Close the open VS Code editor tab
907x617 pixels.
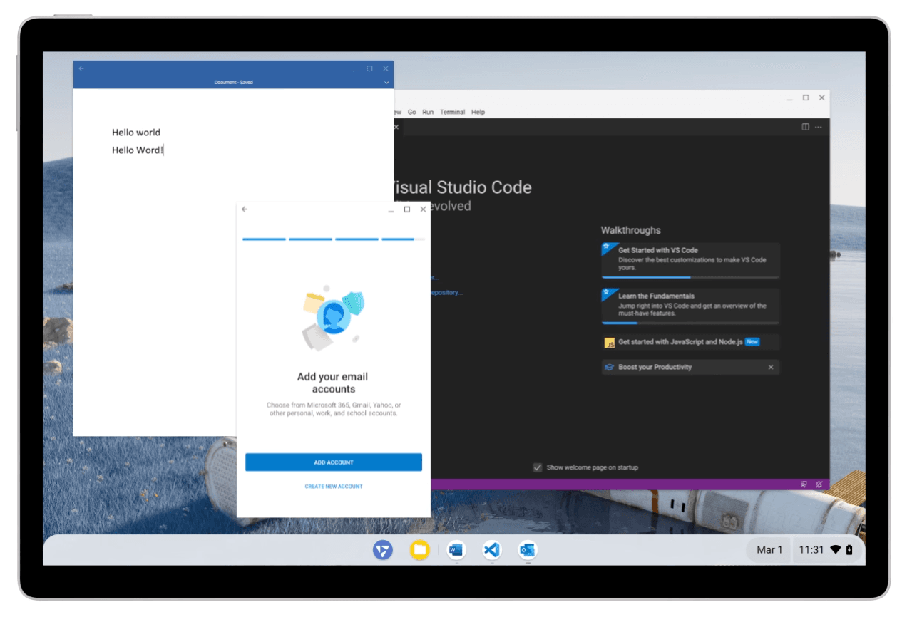tap(396, 128)
